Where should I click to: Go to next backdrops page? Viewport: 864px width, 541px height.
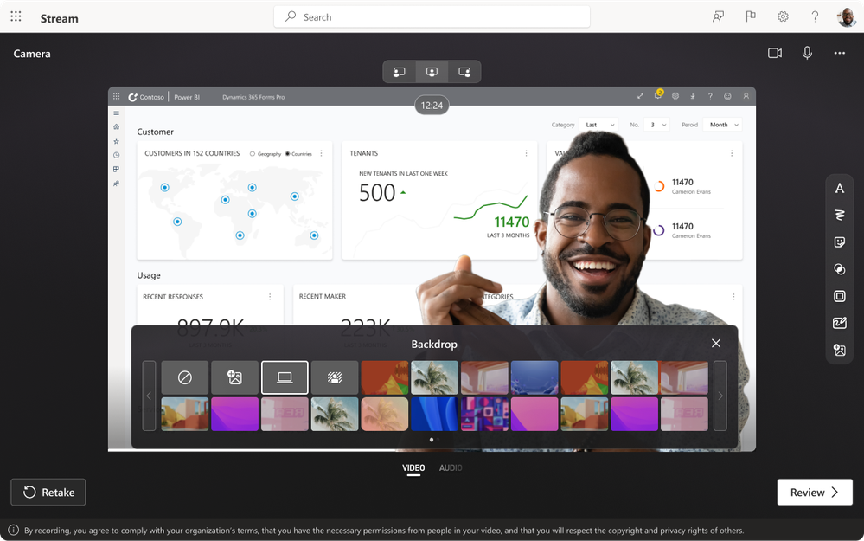coord(720,396)
